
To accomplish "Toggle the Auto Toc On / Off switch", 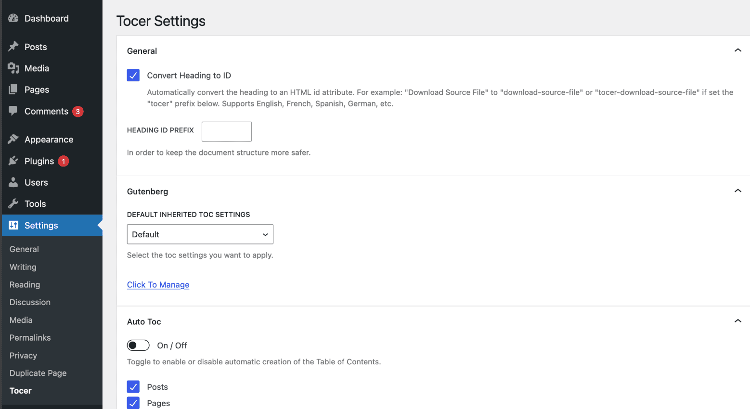I will point(138,345).
